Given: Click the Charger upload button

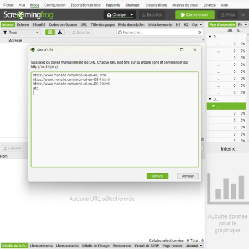Looking at the screenshot, I should (117, 15).
